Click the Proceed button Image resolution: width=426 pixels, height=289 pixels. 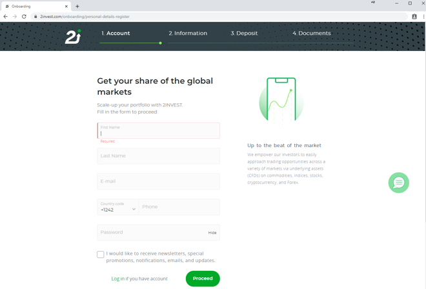click(203, 279)
